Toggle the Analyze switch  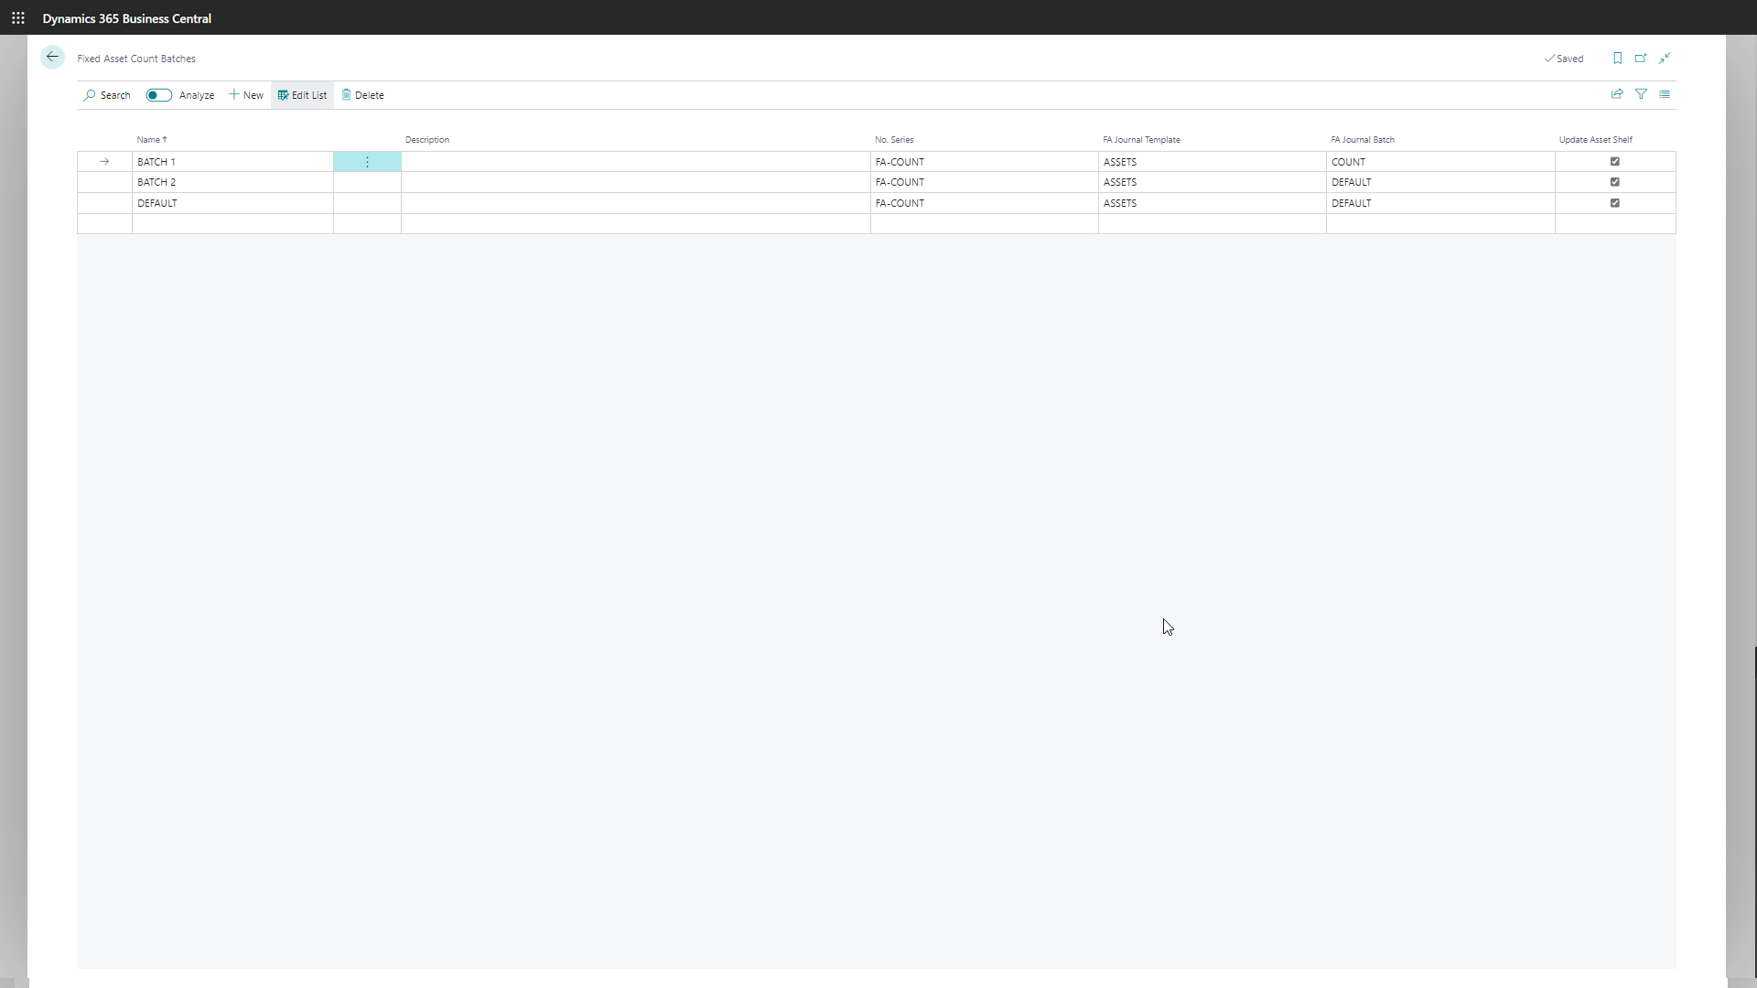pyautogui.click(x=159, y=95)
